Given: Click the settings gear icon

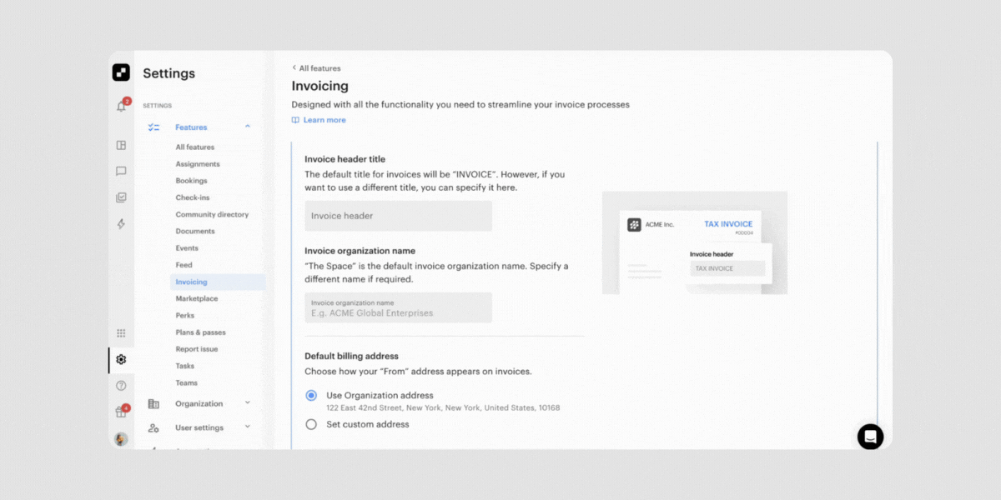Looking at the screenshot, I should (x=121, y=359).
